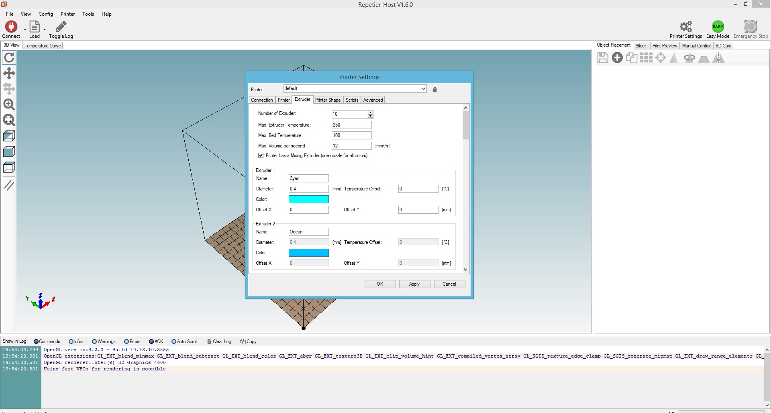Click the cut objects icon
This screenshot has width=771, height=413.
[x=704, y=59]
